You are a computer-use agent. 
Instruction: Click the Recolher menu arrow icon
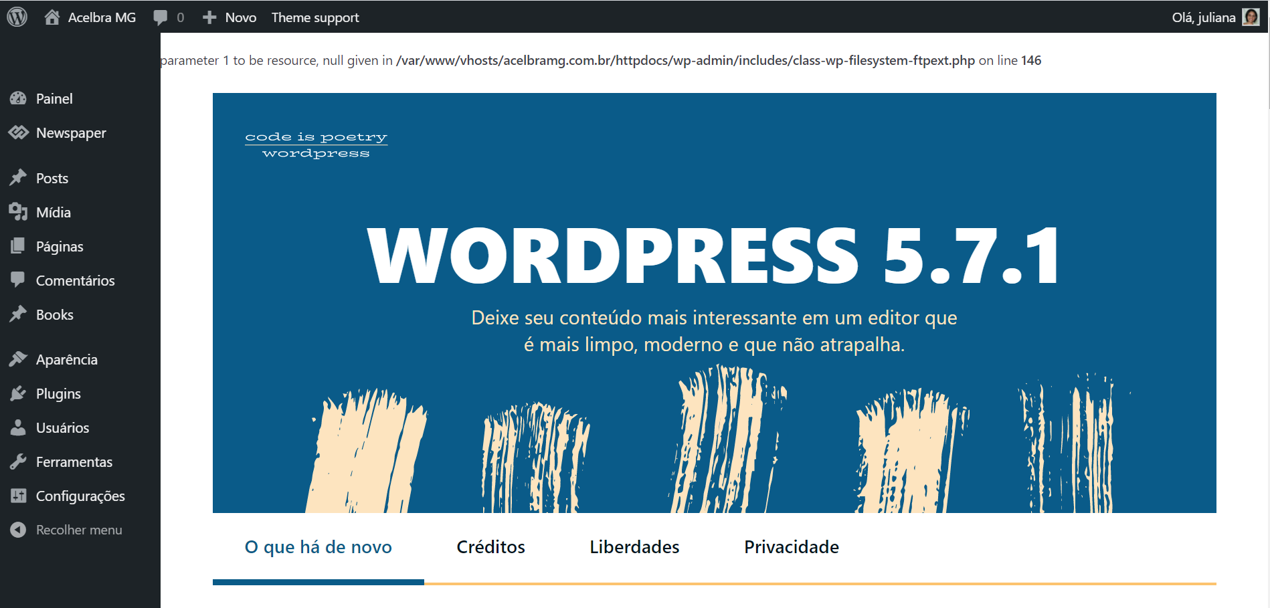pyautogui.click(x=18, y=530)
